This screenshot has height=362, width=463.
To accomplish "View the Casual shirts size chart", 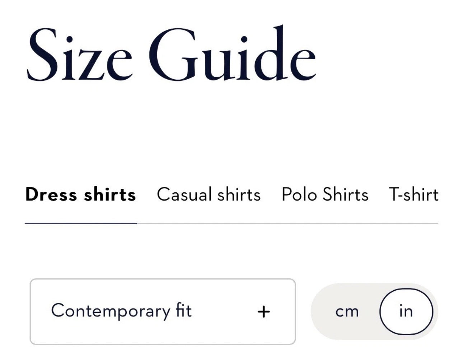I will click(x=209, y=194).
